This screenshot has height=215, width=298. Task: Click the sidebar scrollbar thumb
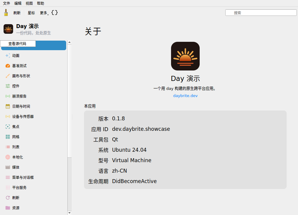69,101
